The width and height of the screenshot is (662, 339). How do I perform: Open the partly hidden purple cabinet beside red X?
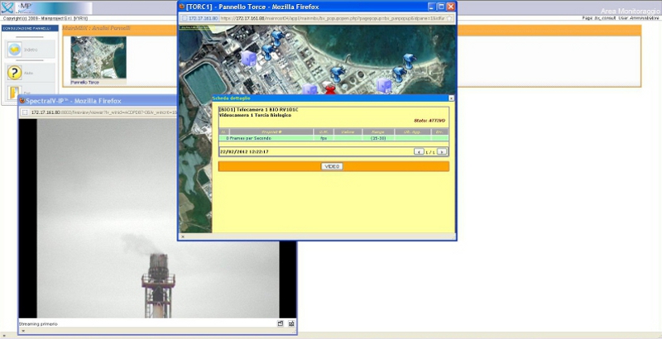309,89
